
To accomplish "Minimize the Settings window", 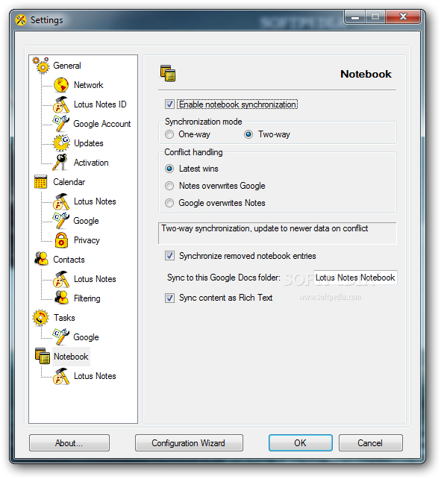I will (355, 16).
